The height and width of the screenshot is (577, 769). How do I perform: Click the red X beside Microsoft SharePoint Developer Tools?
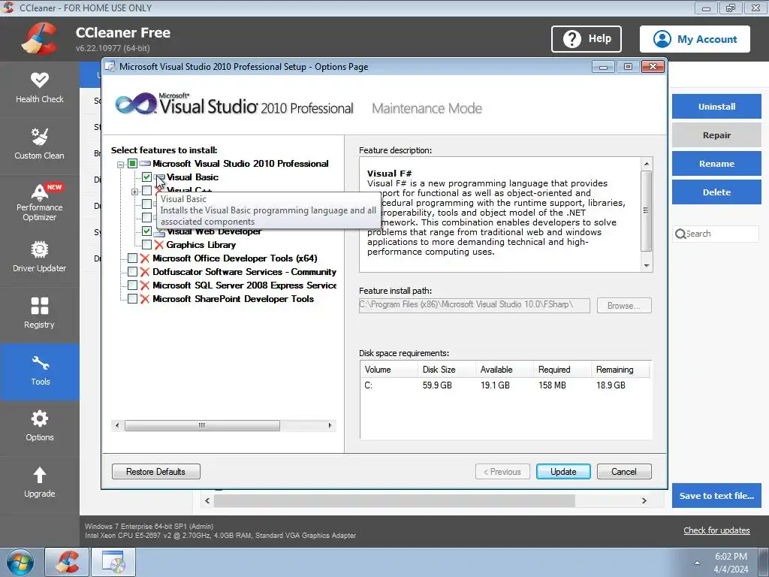tap(145, 299)
